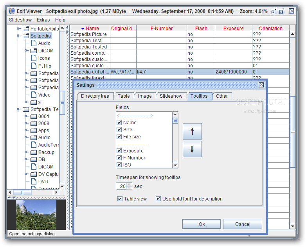Click the Cancel button
The height and width of the screenshot is (247, 306).
(242, 224)
